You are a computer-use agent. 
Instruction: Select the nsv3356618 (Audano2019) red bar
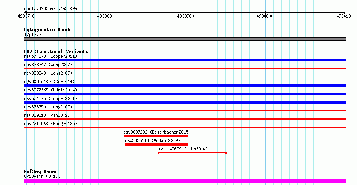pyautogui.click(x=156, y=144)
